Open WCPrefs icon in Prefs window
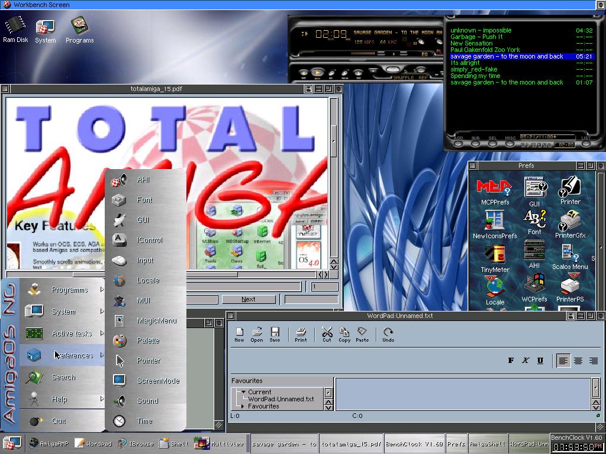This screenshot has width=606, height=454. coord(534,288)
